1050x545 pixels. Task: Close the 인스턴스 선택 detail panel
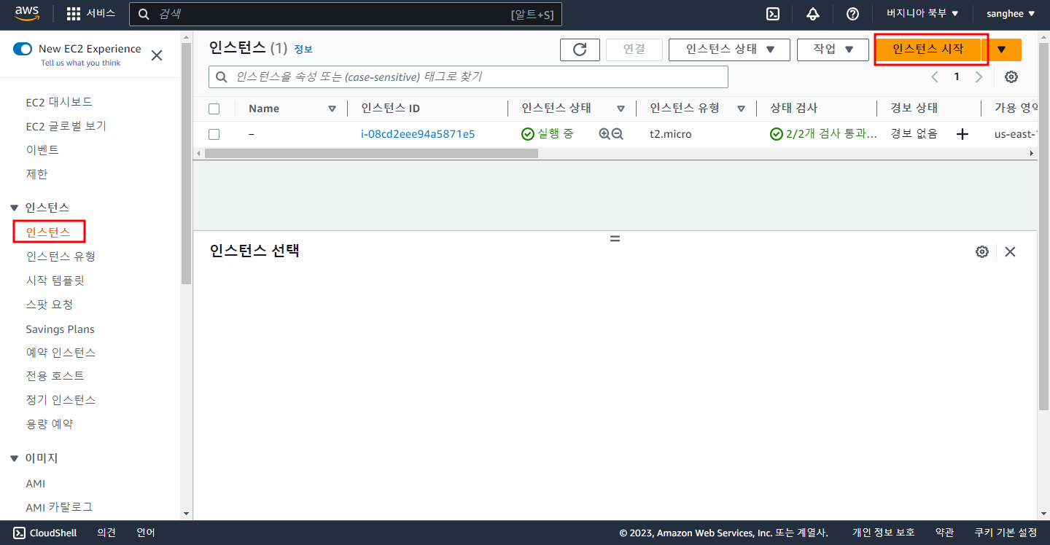click(x=1010, y=251)
